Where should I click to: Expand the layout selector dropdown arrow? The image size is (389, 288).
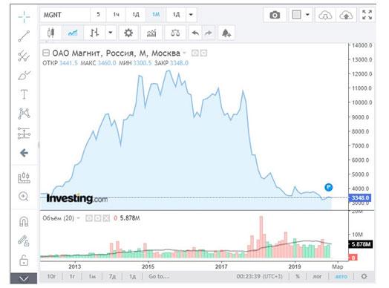[x=307, y=15]
